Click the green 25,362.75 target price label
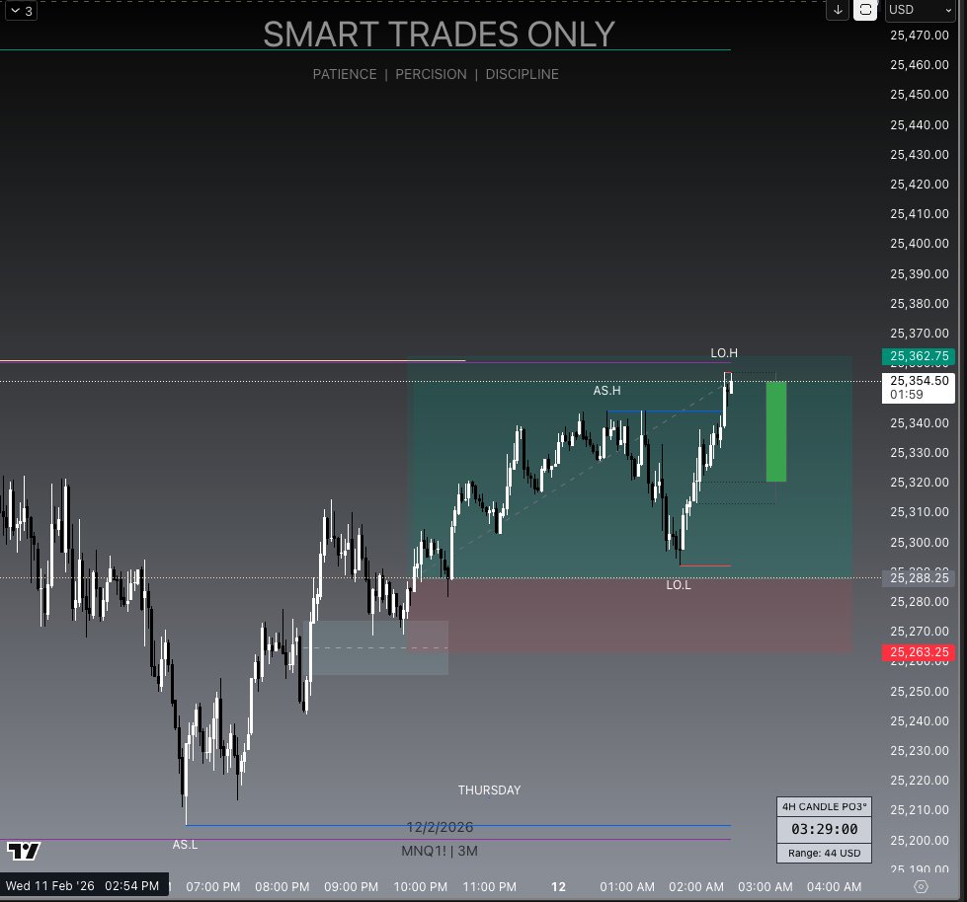 [919, 356]
